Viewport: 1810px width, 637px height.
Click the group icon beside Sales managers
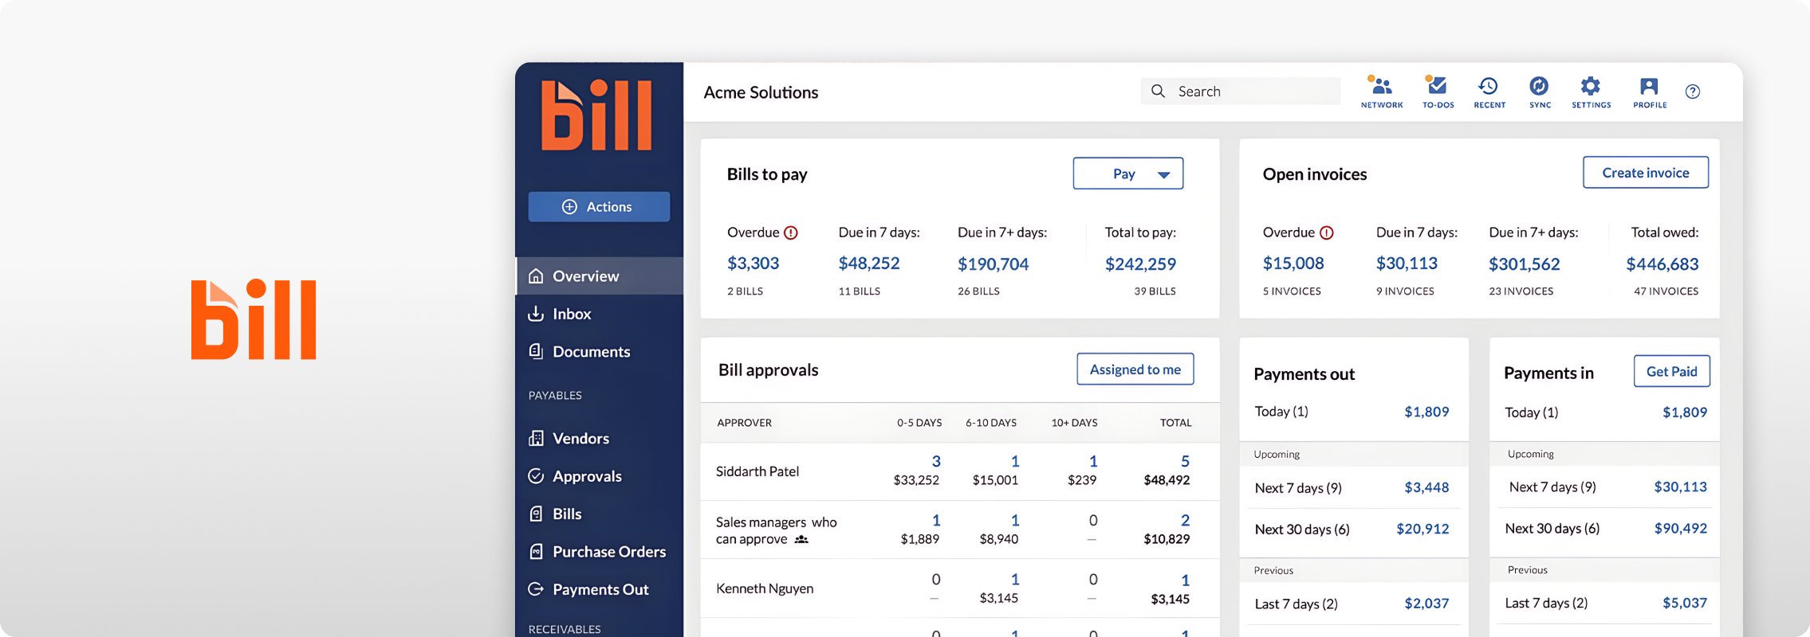pos(801,540)
